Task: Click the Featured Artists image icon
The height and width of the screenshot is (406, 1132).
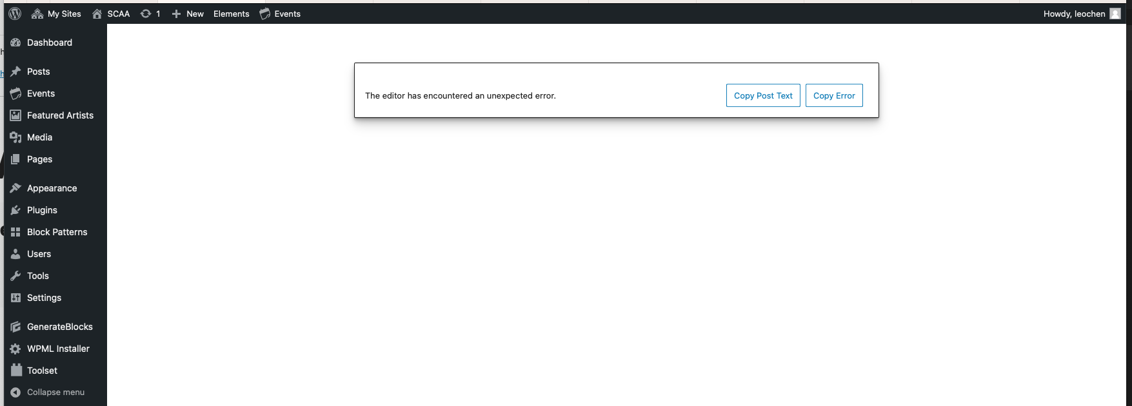Action: (15, 115)
